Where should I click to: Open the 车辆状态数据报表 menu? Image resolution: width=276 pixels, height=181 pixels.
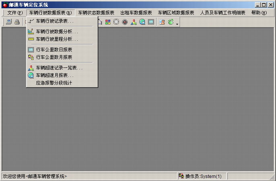coord(96,13)
